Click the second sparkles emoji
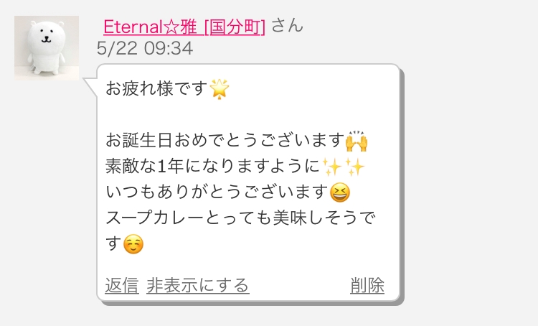The height and width of the screenshot is (326, 538). 354,167
